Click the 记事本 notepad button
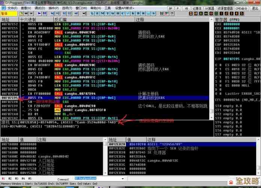The image size is (261, 188). (197, 8)
